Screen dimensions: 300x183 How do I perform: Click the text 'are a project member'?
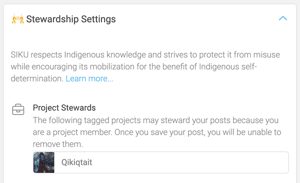69,133
